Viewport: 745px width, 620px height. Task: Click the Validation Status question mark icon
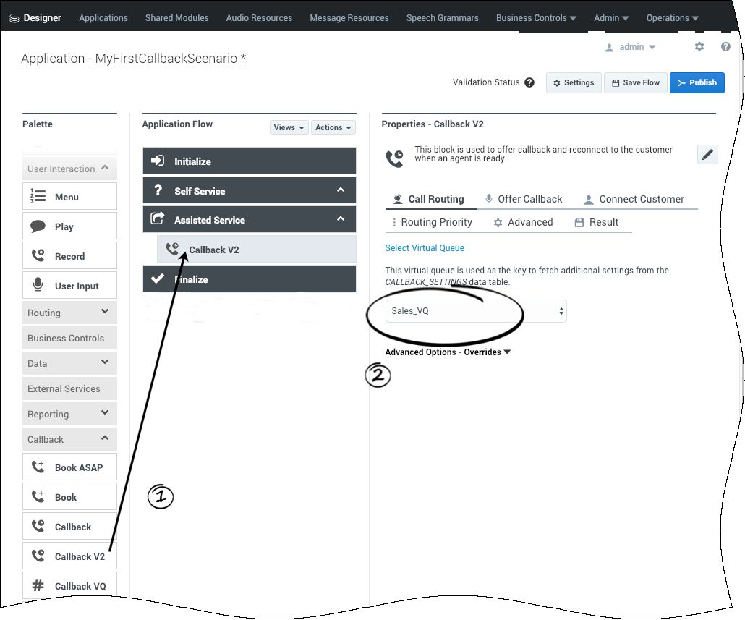click(529, 82)
